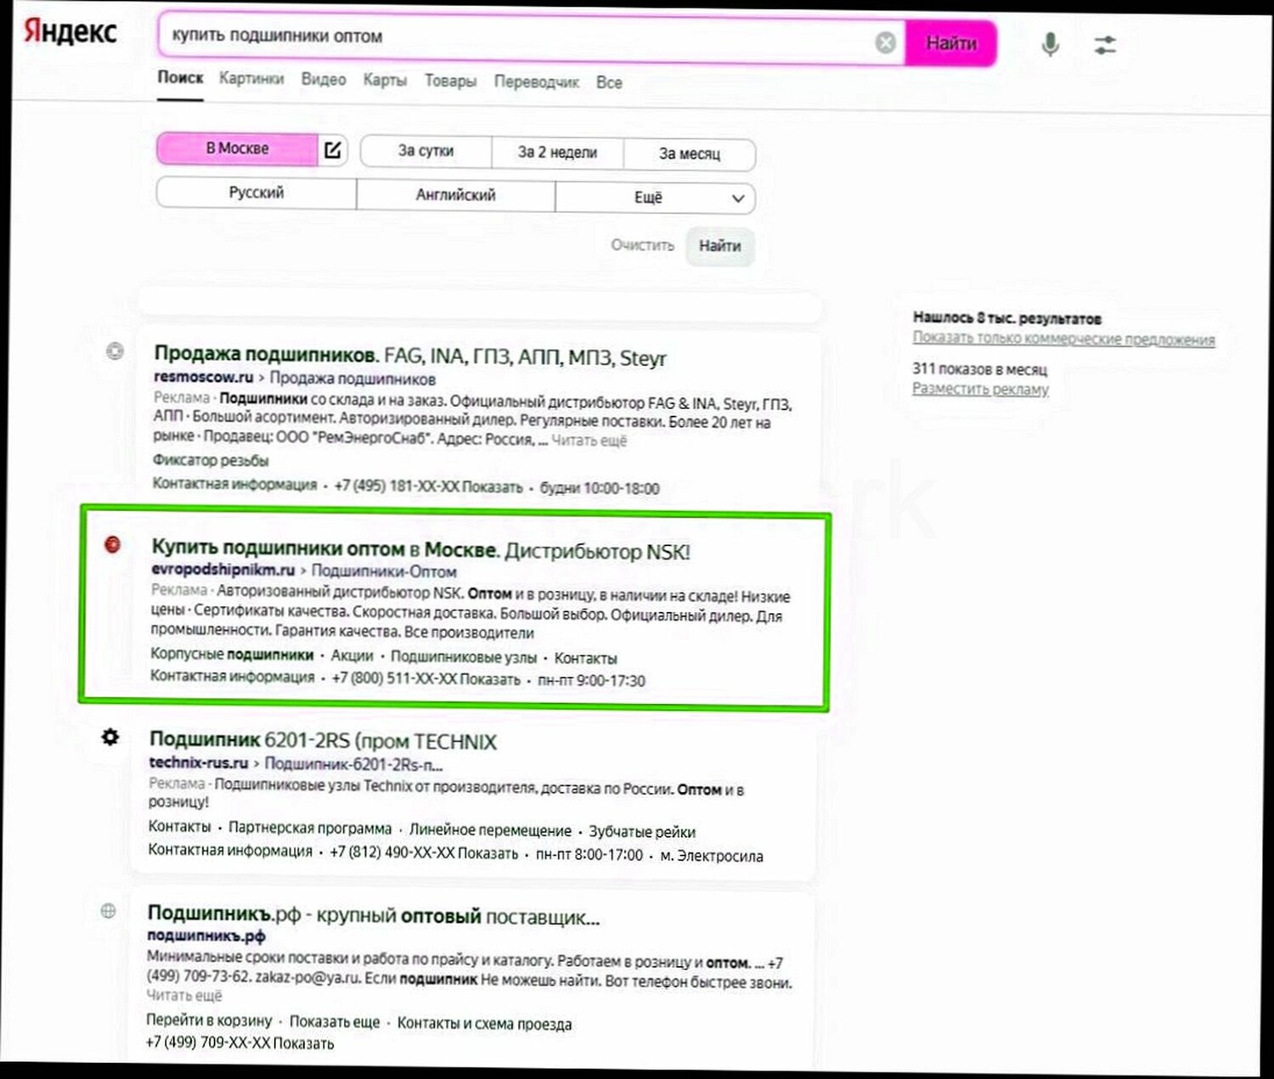Click red favicon beside evropodshipnikm.ru result
Viewport: 1274px width, 1079px height.
coord(112,544)
